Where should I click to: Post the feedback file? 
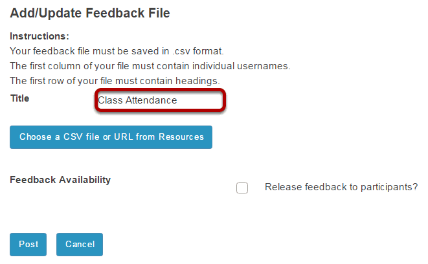coord(28,245)
